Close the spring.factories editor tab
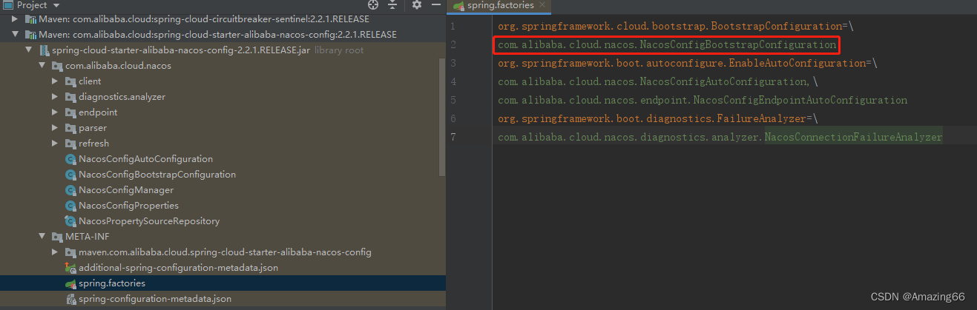This screenshot has width=977, height=310. 542,5
